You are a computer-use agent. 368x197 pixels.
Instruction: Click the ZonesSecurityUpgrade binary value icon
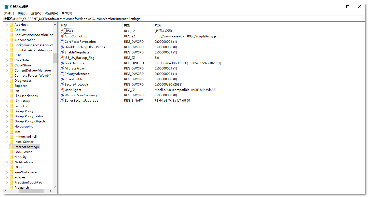pyautogui.click(x=62, y=100)
